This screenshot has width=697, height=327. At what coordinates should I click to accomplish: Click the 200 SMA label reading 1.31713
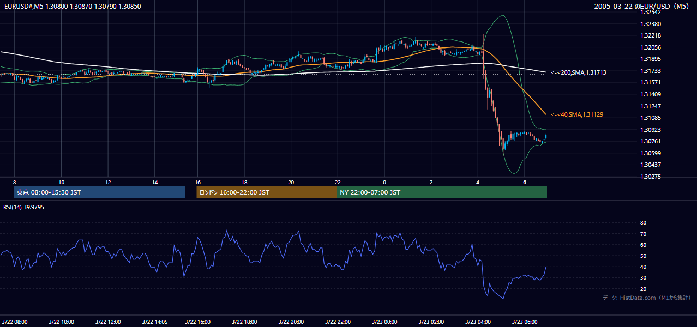coord(579,72)
